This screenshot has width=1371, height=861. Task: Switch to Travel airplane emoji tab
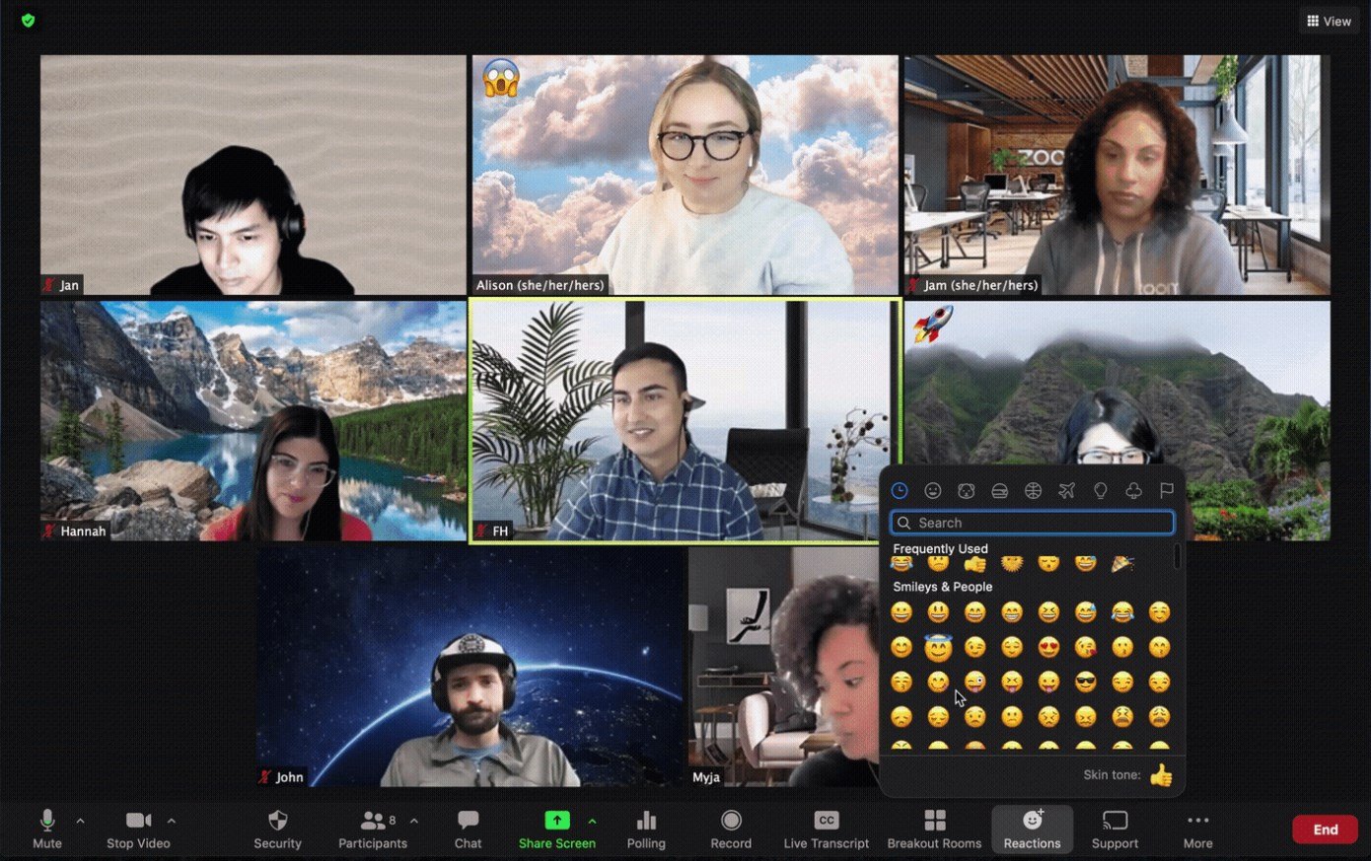click(1066, 490)
